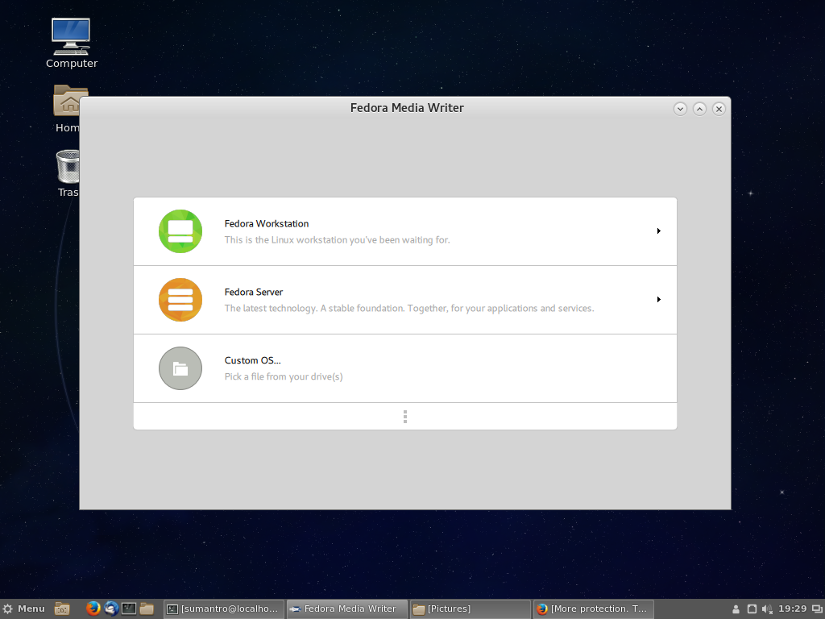Switch to Pictures window taskbar entry
The image size is (825, 619).
[471, 609]
